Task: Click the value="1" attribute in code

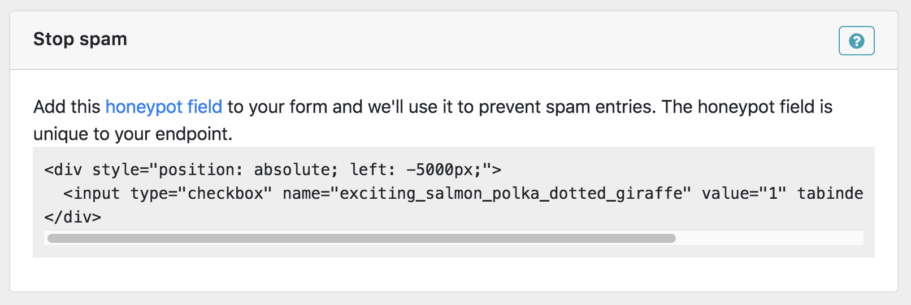Action: 744,193
